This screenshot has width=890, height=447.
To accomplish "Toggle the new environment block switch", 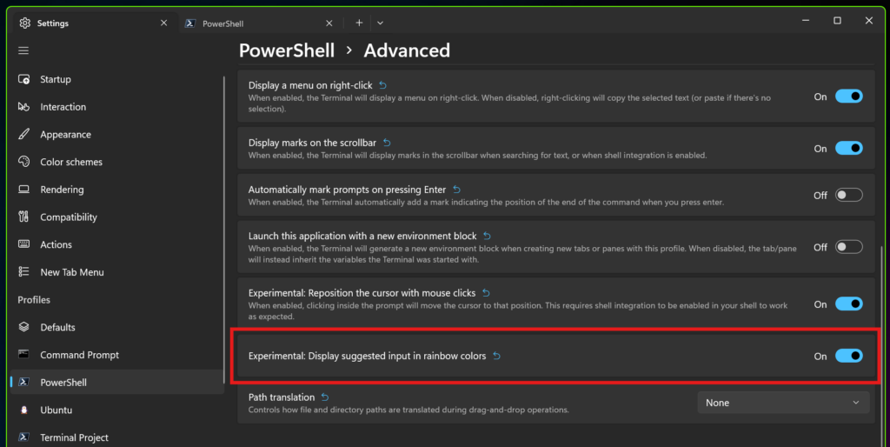I will tap(848, 247).
